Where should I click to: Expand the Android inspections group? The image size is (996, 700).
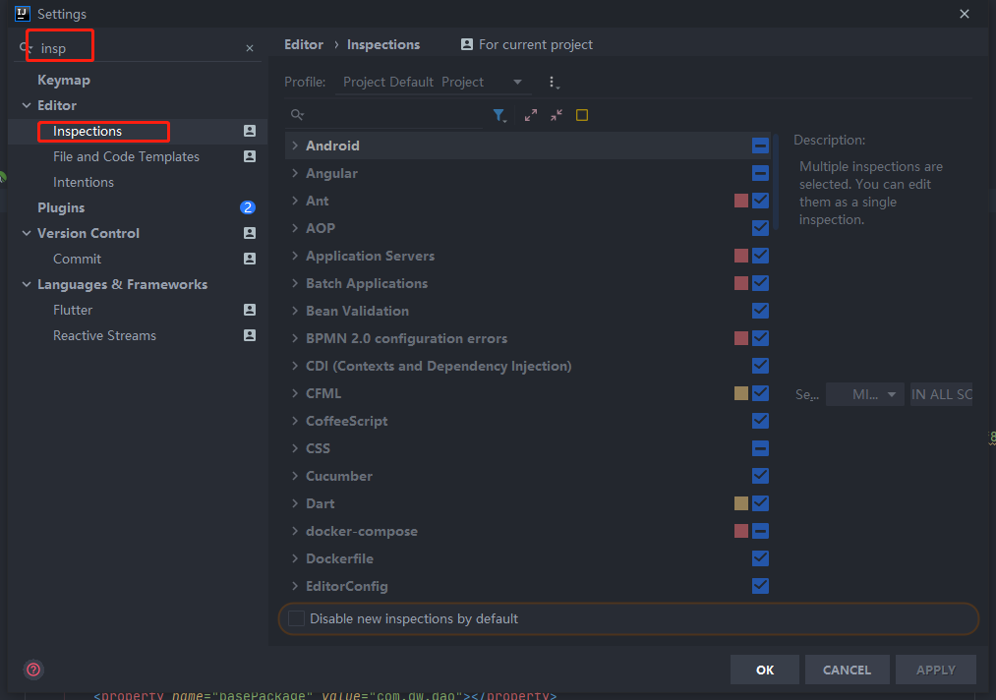(295, 146)
